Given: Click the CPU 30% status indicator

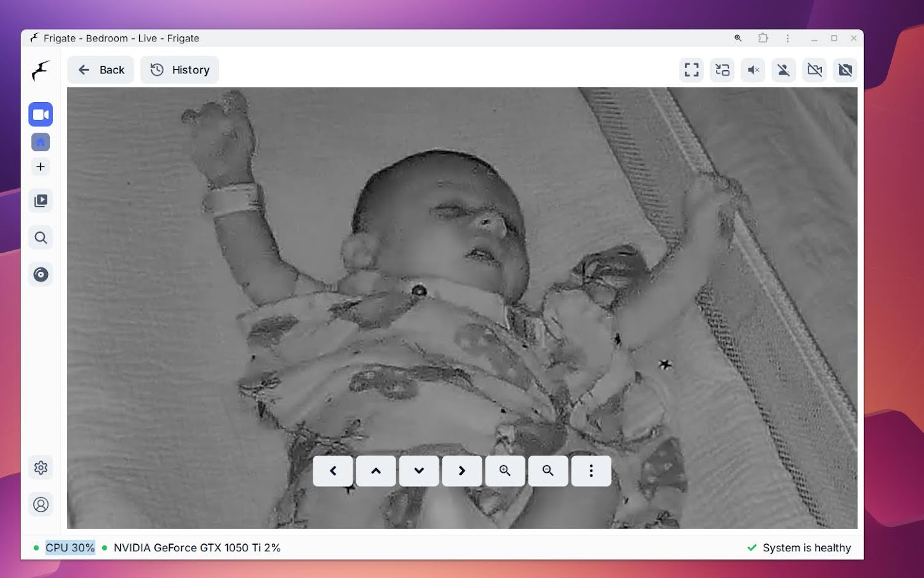Looking at the screenshot, I should [x=70, y=547].
